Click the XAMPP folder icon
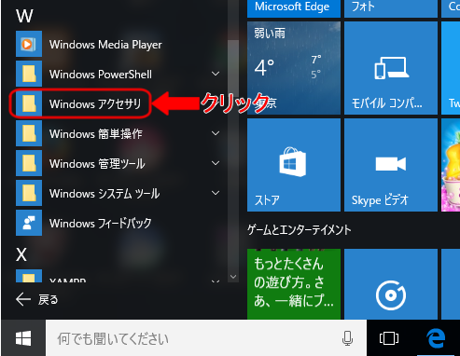This screenshot has width=460, height=356. tap(29, 276)
